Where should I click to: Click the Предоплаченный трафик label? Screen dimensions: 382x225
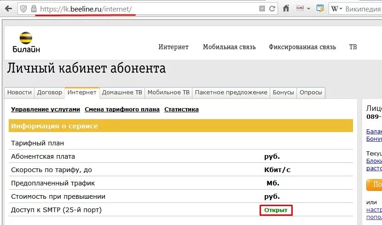53,184
